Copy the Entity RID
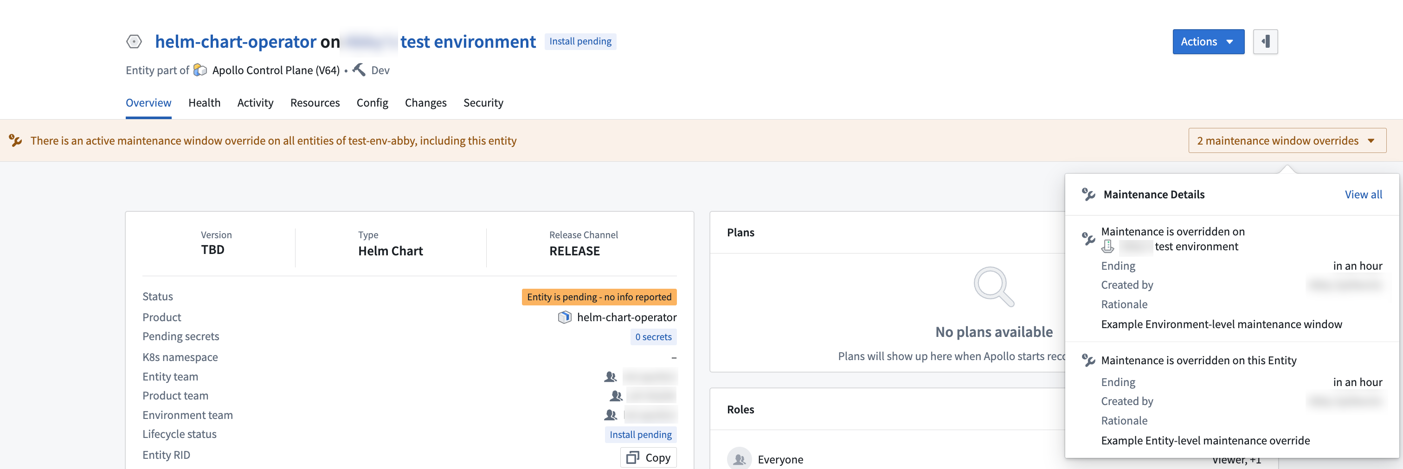Screen dimensions: 1403x469 [648, 457]
